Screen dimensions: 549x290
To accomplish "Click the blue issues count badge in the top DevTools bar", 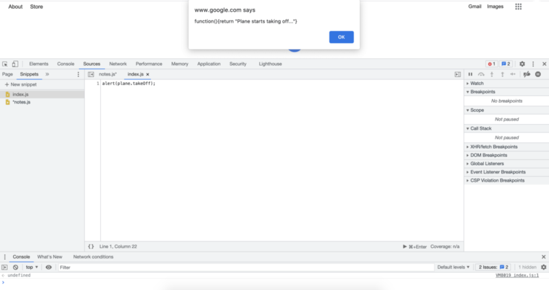I will (506, 64).
